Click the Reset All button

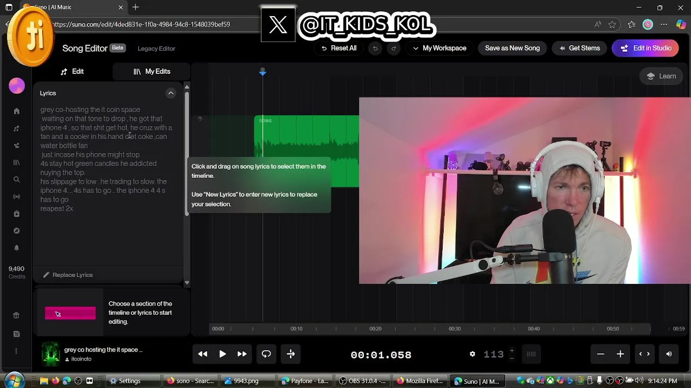[x=338, y=48]
